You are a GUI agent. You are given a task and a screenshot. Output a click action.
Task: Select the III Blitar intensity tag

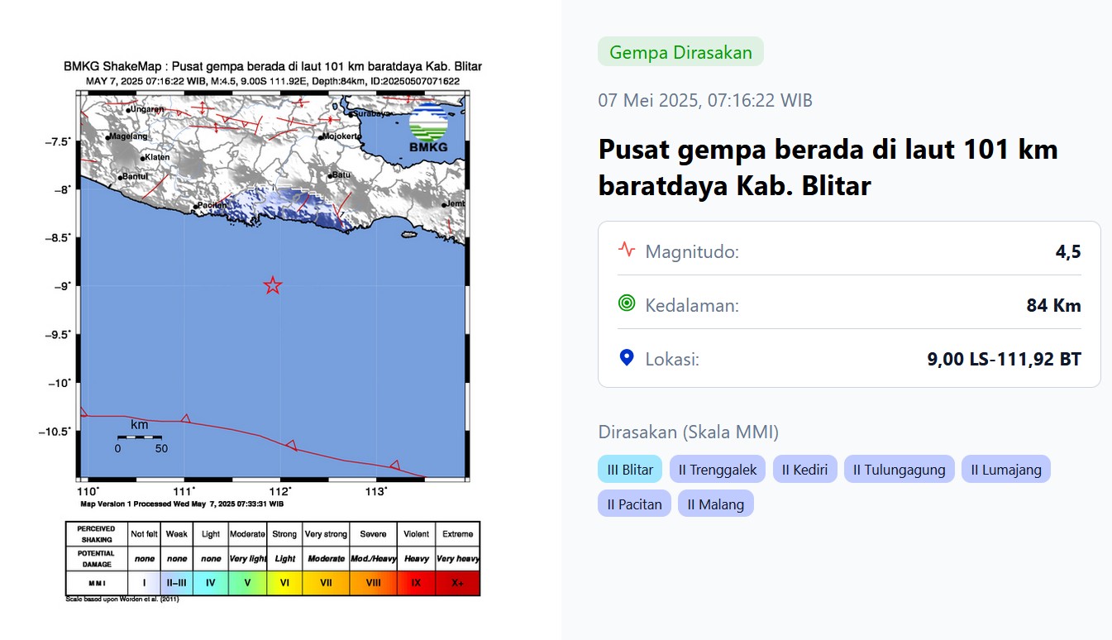click(x=630, y=470)
